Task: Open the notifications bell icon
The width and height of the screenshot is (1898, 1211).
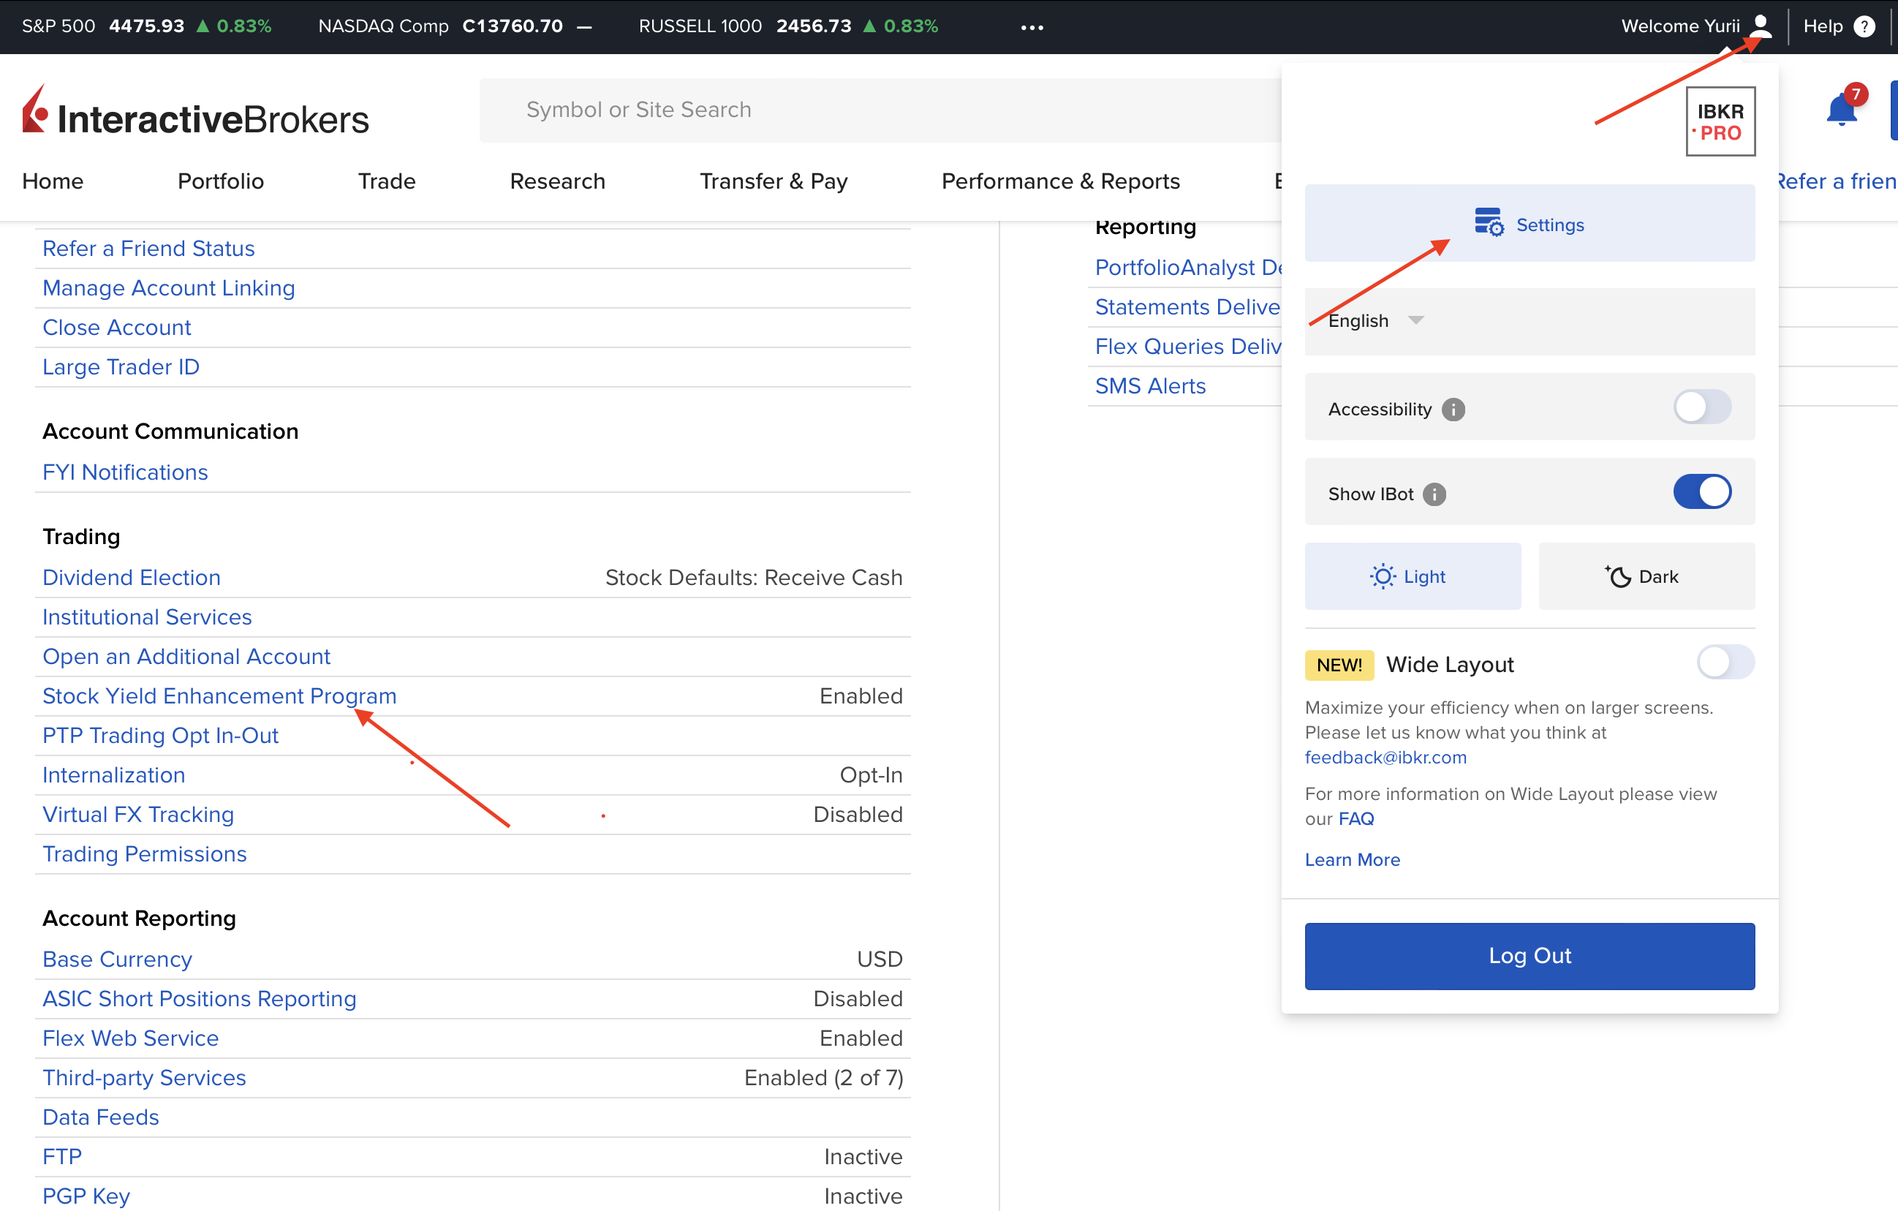Action: [1841, 110]
